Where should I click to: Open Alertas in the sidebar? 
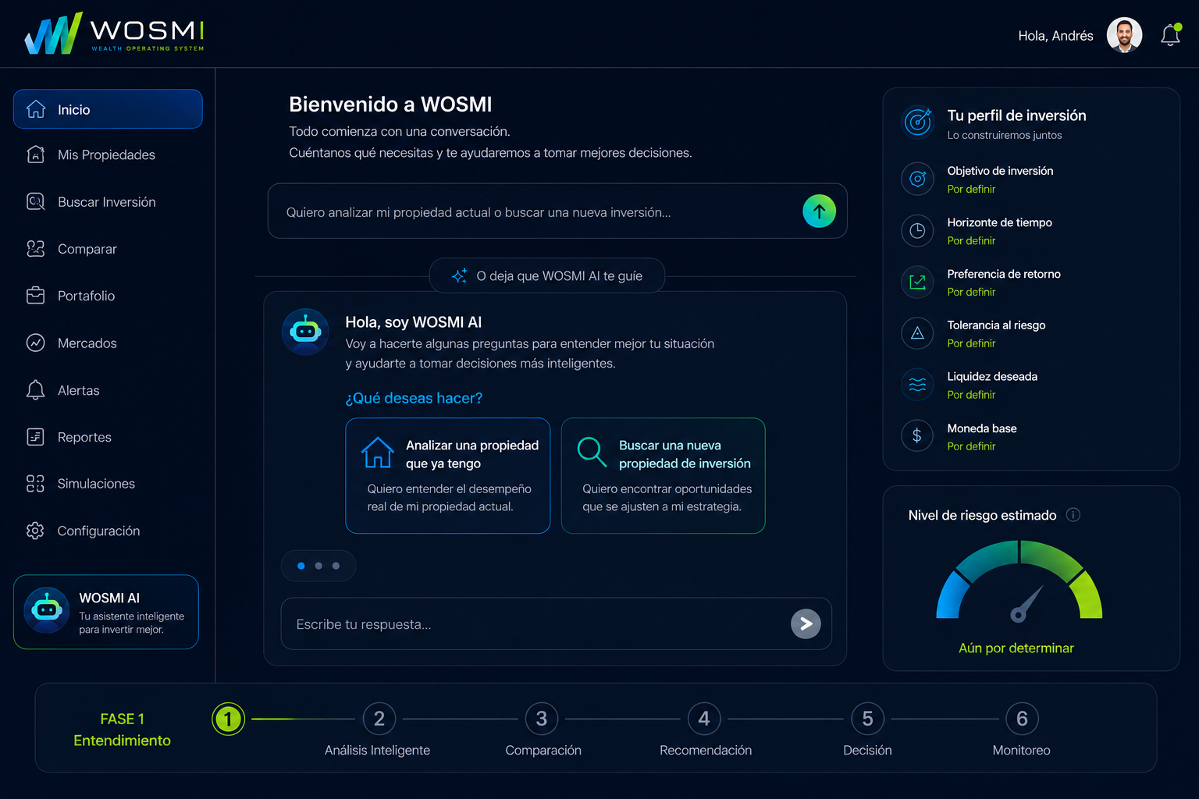point(108,390)
